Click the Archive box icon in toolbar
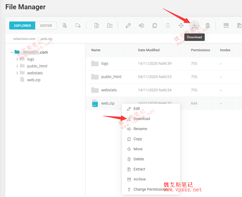Image resolution: width=242 pixels, height=197 pixels. [x=226, y=26]
